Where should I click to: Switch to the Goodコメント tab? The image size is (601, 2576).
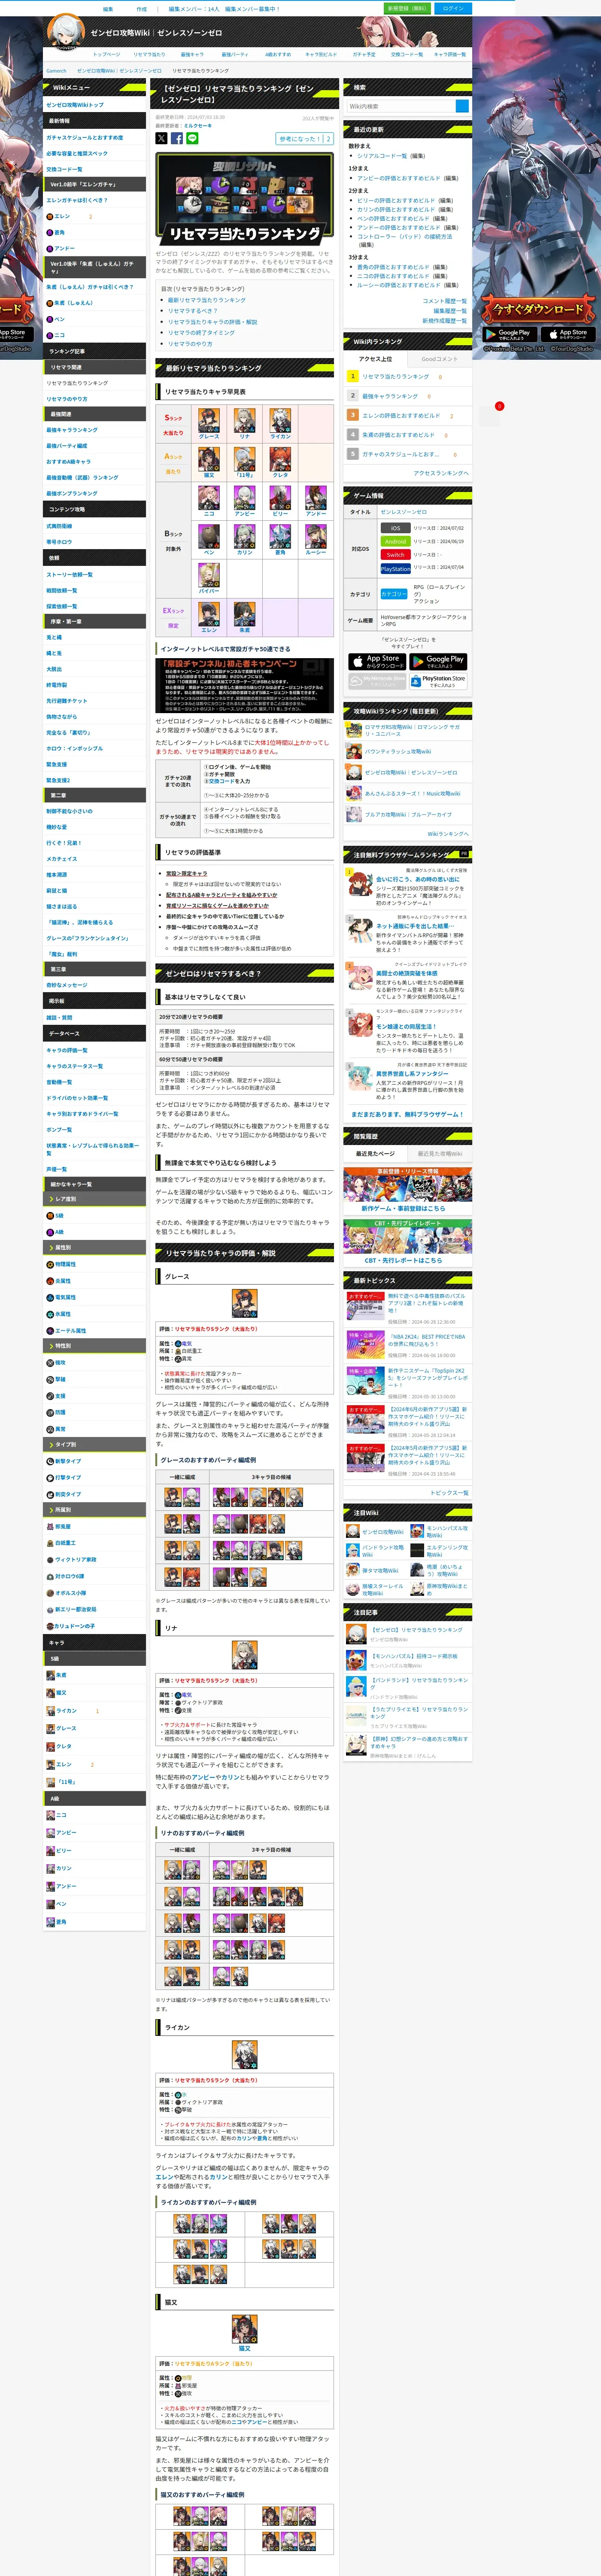pos(439,359)
